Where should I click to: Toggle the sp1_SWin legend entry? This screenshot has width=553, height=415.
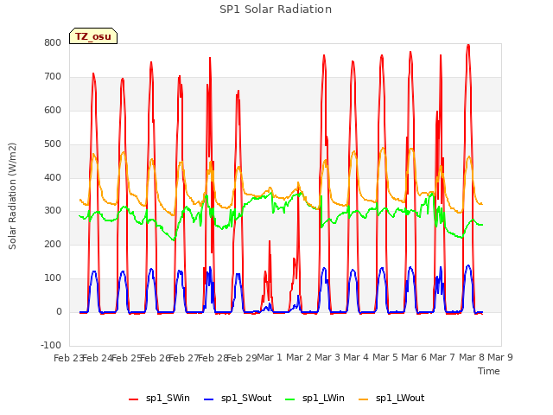coord(159,399)
